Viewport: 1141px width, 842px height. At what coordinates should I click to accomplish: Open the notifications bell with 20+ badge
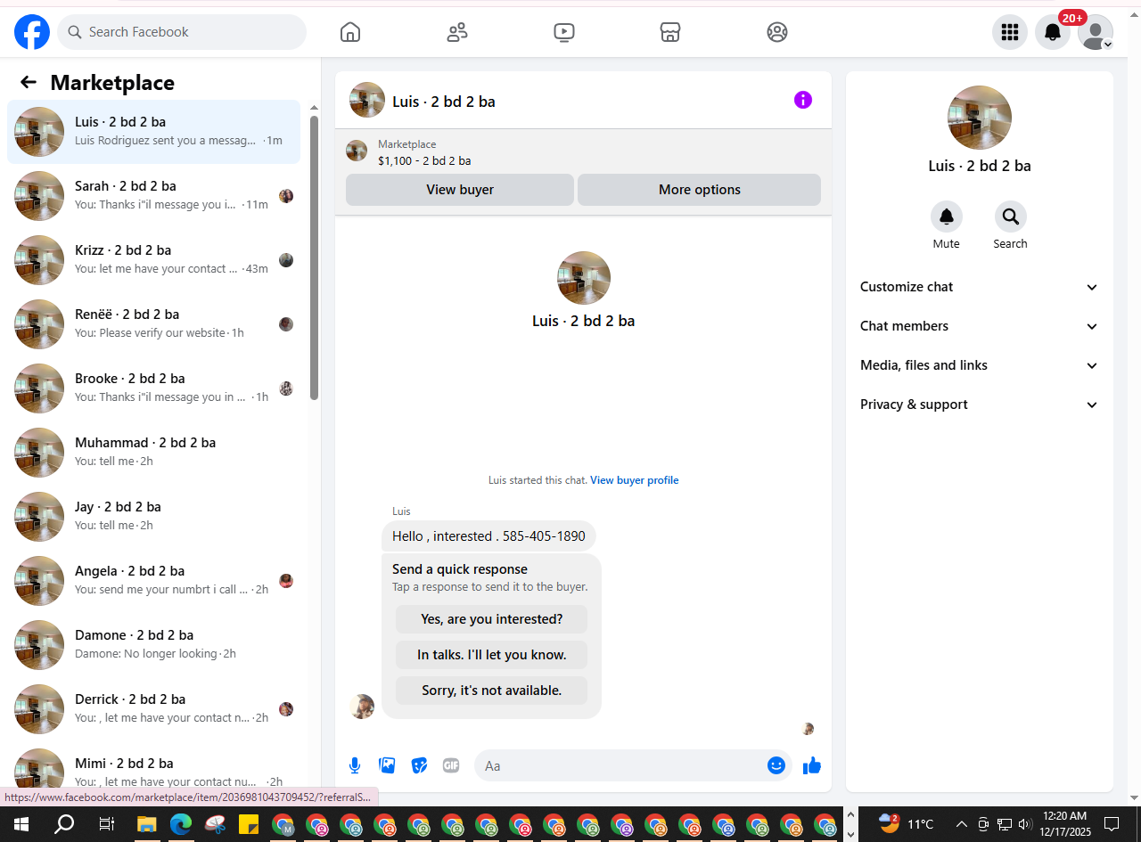(1053, 32)
